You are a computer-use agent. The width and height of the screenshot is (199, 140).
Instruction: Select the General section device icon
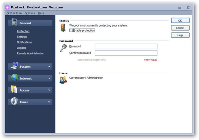(14, 22)
